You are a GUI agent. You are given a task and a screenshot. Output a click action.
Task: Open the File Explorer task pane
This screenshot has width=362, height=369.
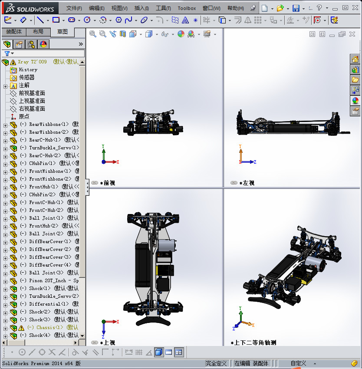pos(355,80)
